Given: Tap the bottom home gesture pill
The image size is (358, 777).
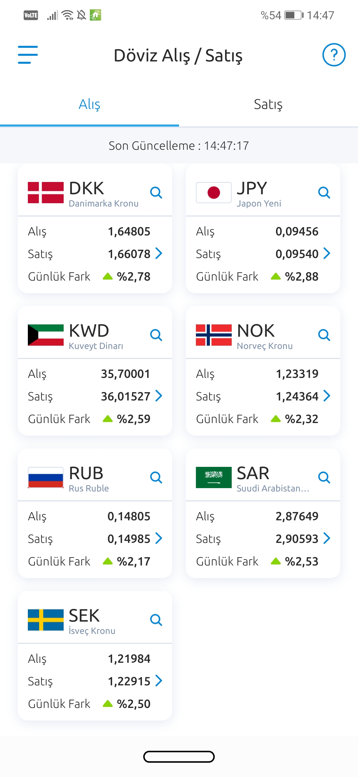Looking at the screenshot, I should click(x=179, y=757).
